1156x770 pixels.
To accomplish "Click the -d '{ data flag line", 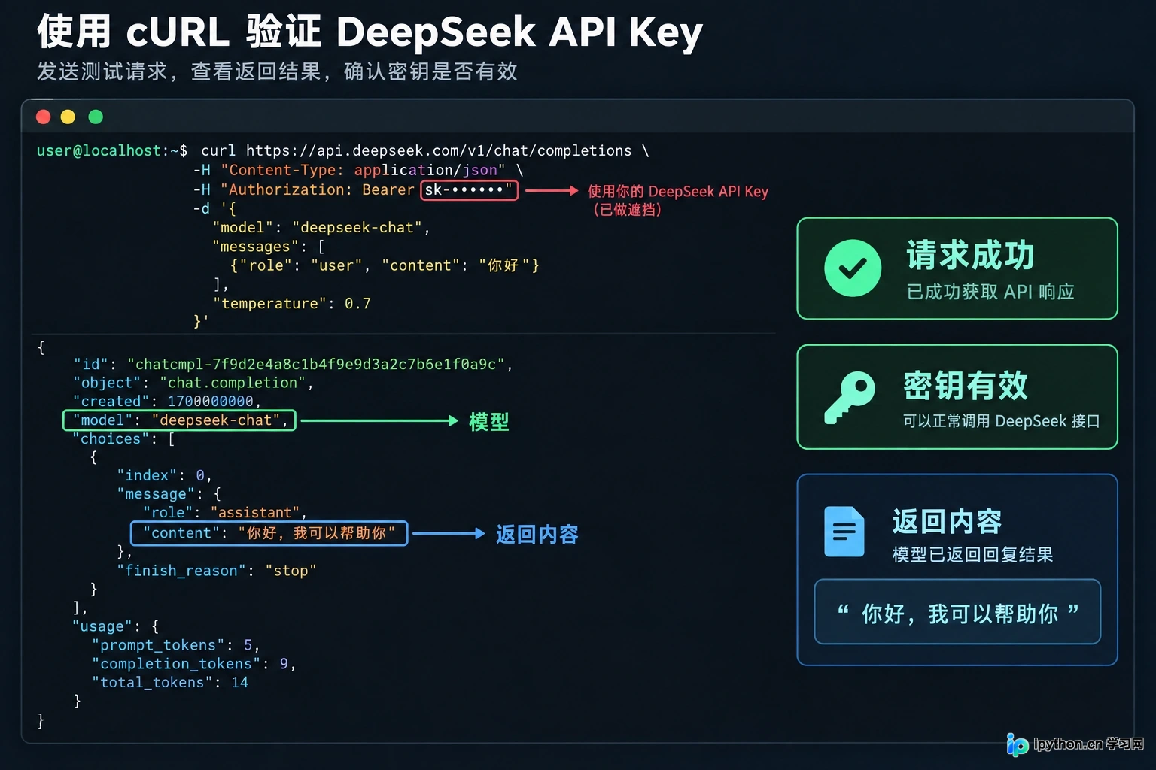I will [214, 209].
